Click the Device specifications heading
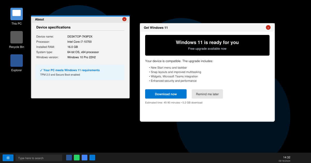The height and width of the screenshot is (163, 311). 53,27
